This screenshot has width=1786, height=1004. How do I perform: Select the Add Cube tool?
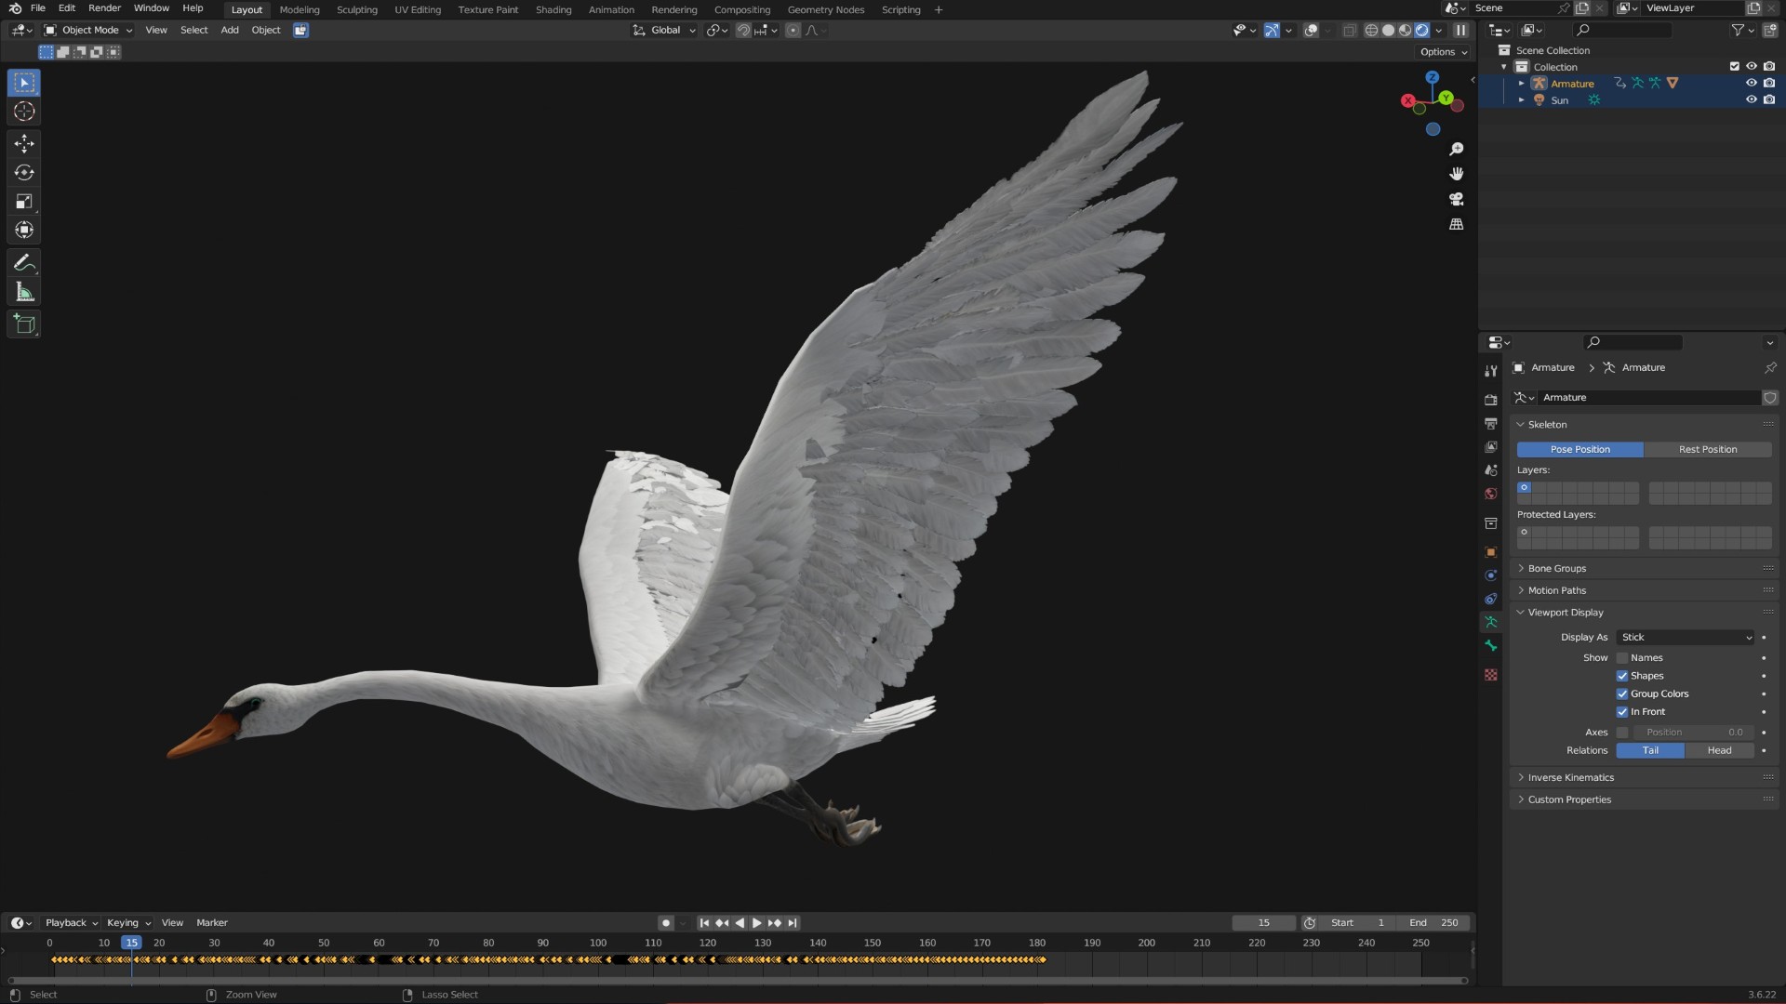coord(24,324)
